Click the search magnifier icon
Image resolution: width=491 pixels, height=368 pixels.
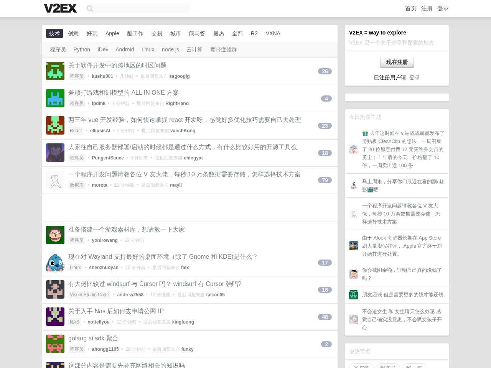point(90,8)
